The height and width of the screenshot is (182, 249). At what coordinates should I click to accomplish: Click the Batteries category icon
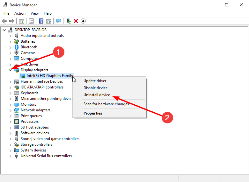17,41
